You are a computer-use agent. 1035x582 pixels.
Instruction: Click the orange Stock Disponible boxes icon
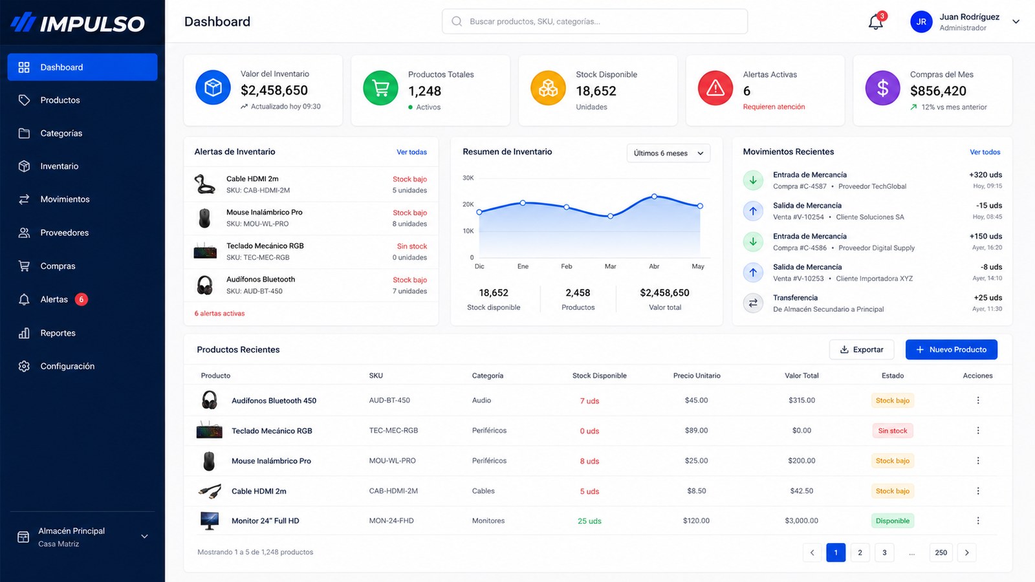548,87
